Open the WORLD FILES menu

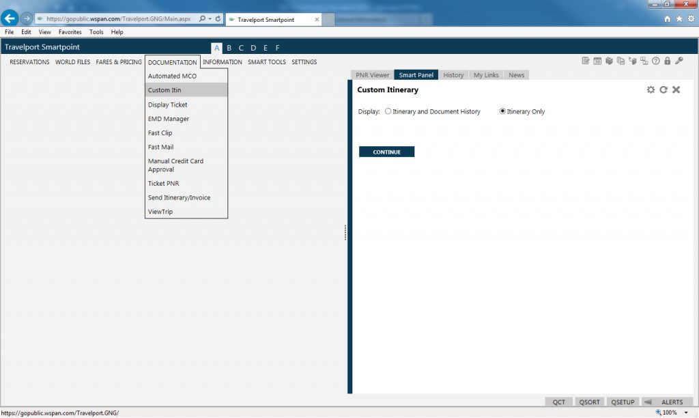[x=72, y=62]
